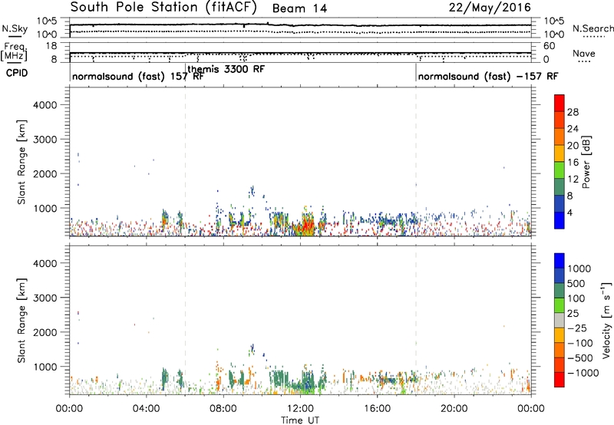This screenshot has width=614, height=425.
Task: Select "normalsound (fast) -157 RF" CPID entry
Action: click(488, 77)
